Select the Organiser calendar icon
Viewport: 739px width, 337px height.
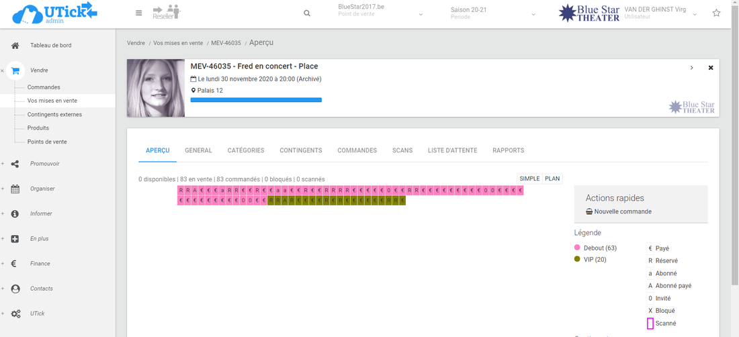pyautogui.click(x=15, y=189)
